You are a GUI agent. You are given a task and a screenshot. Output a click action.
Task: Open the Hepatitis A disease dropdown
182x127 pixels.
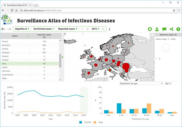pyautogui.click(x=22, y=29)
